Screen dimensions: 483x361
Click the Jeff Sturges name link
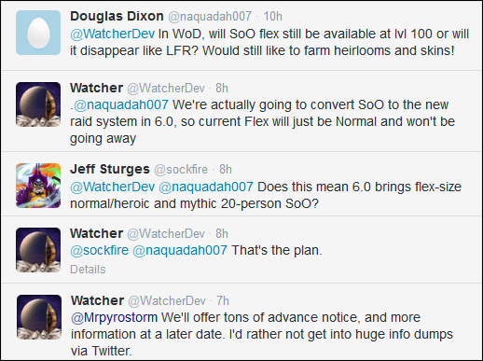(110, 169)
